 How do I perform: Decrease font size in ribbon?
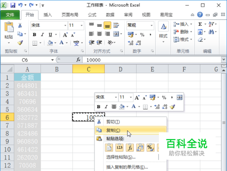tap(73, 35)
